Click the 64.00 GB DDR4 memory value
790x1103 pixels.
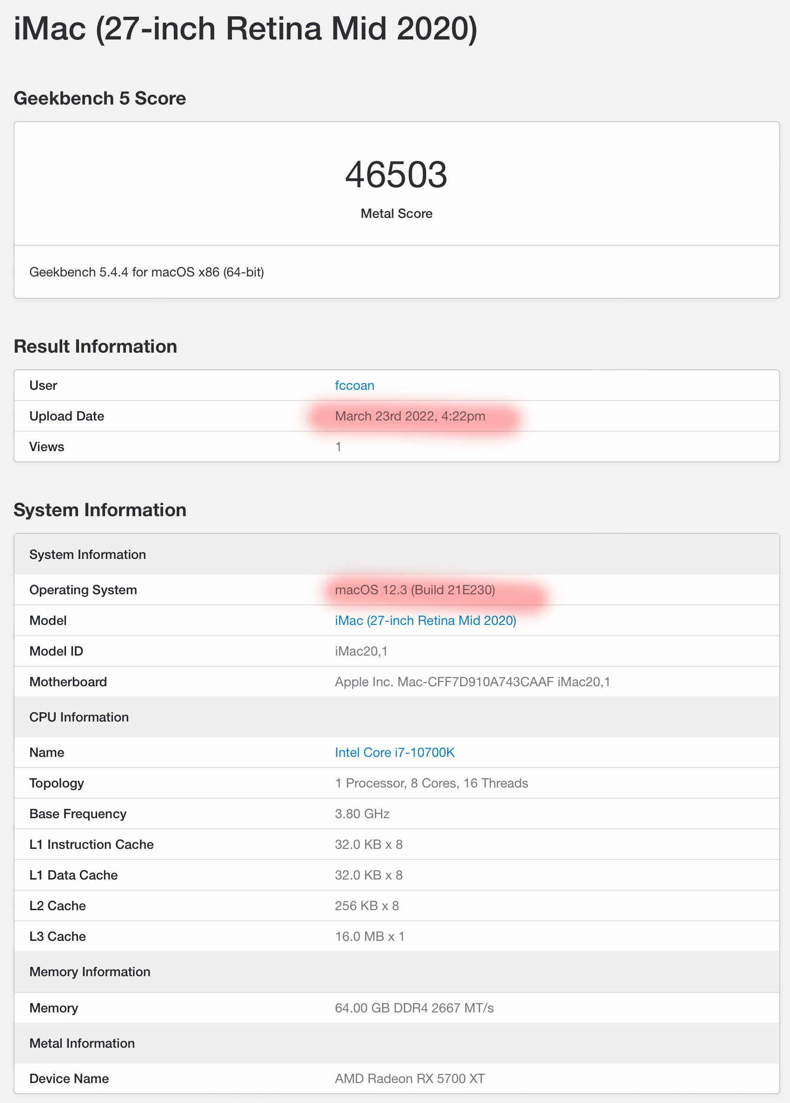(x=414, y=1008)
